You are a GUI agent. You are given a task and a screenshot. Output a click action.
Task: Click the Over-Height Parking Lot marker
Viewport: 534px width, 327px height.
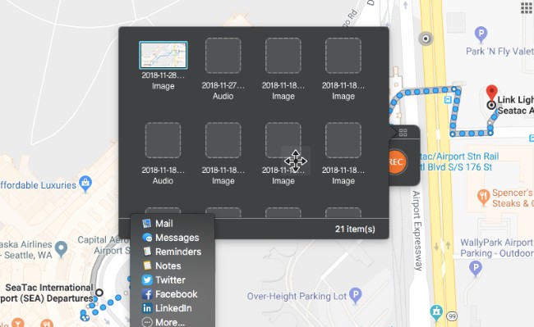(x=356, y=295)
